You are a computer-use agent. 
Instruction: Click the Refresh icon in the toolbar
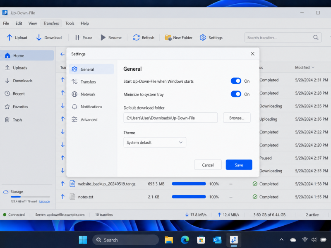(137, 38)
